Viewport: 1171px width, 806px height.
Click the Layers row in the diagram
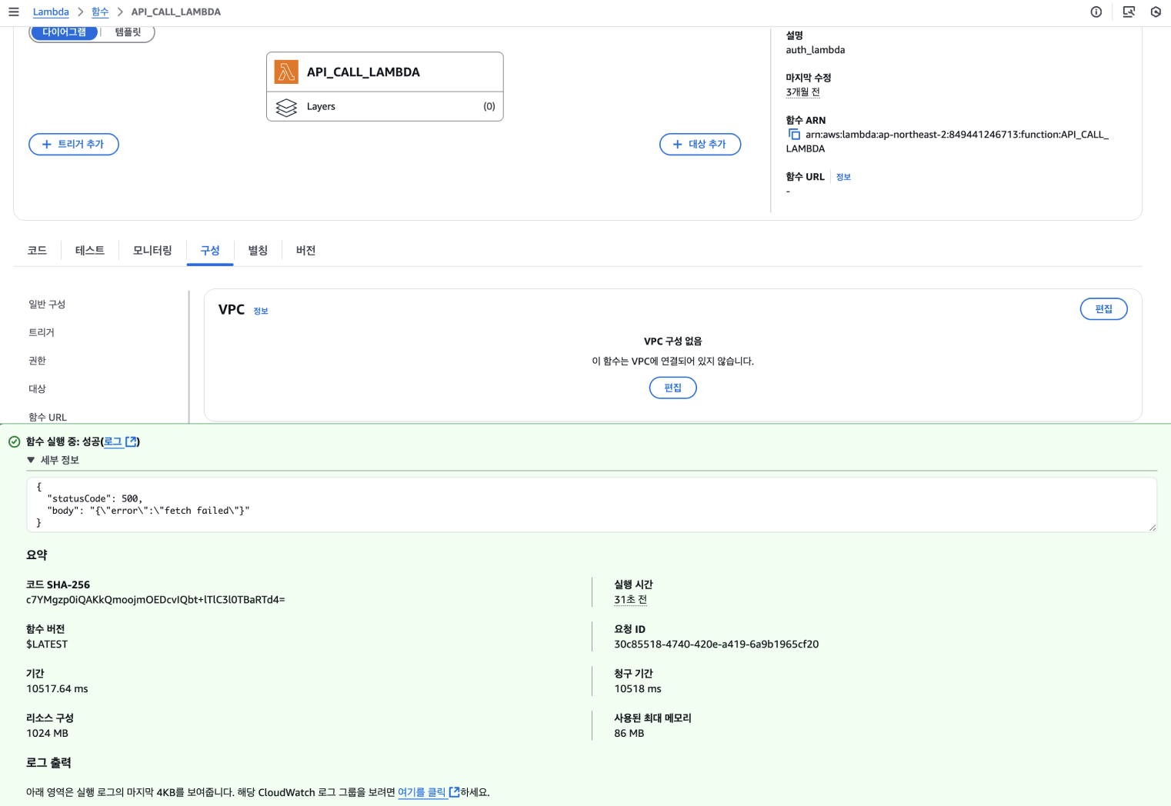(385, 107)
